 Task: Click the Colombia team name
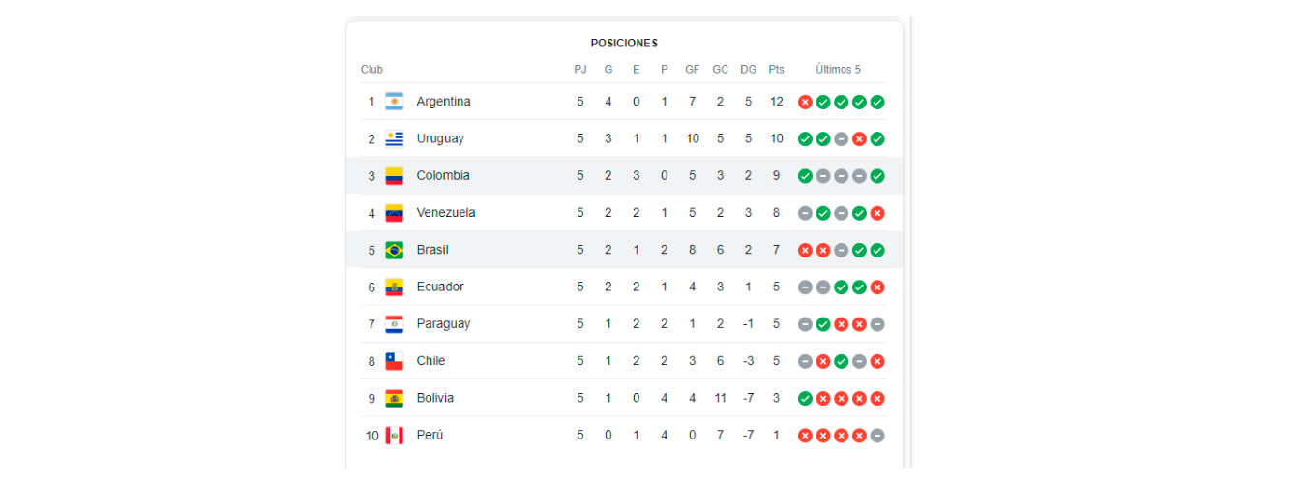tap(443, 176)
